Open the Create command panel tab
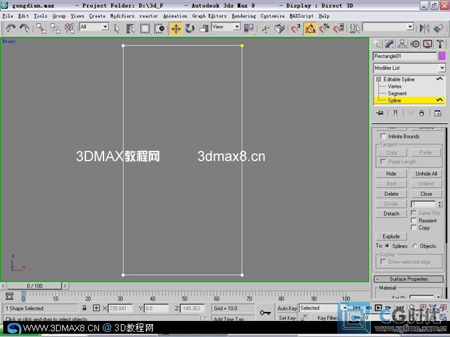The image size is (450, 337). coord(377,44)
